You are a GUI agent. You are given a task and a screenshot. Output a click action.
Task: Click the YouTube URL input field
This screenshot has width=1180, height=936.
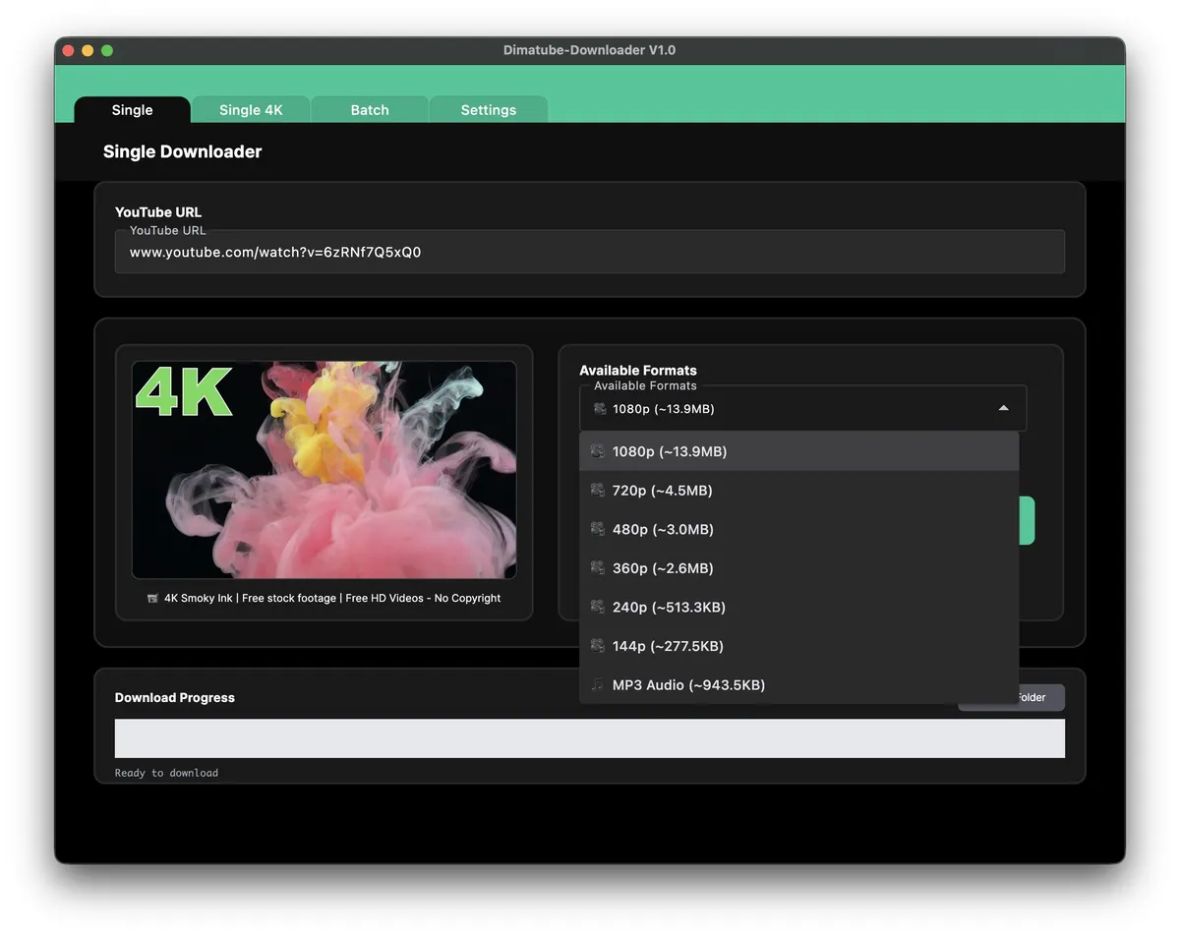point(590,252)
